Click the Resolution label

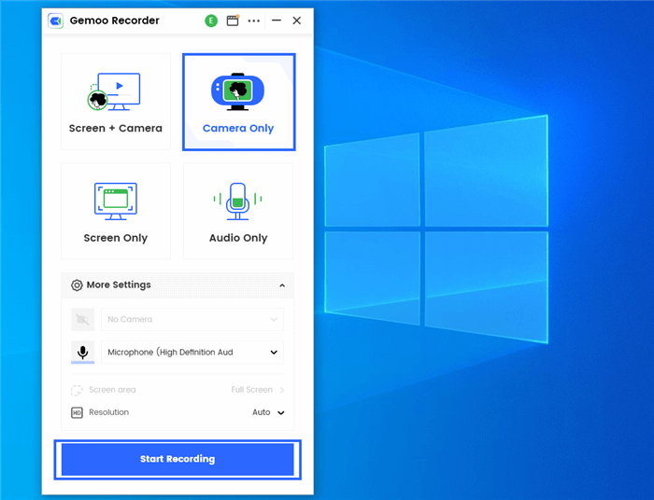(x=109, y=412)
